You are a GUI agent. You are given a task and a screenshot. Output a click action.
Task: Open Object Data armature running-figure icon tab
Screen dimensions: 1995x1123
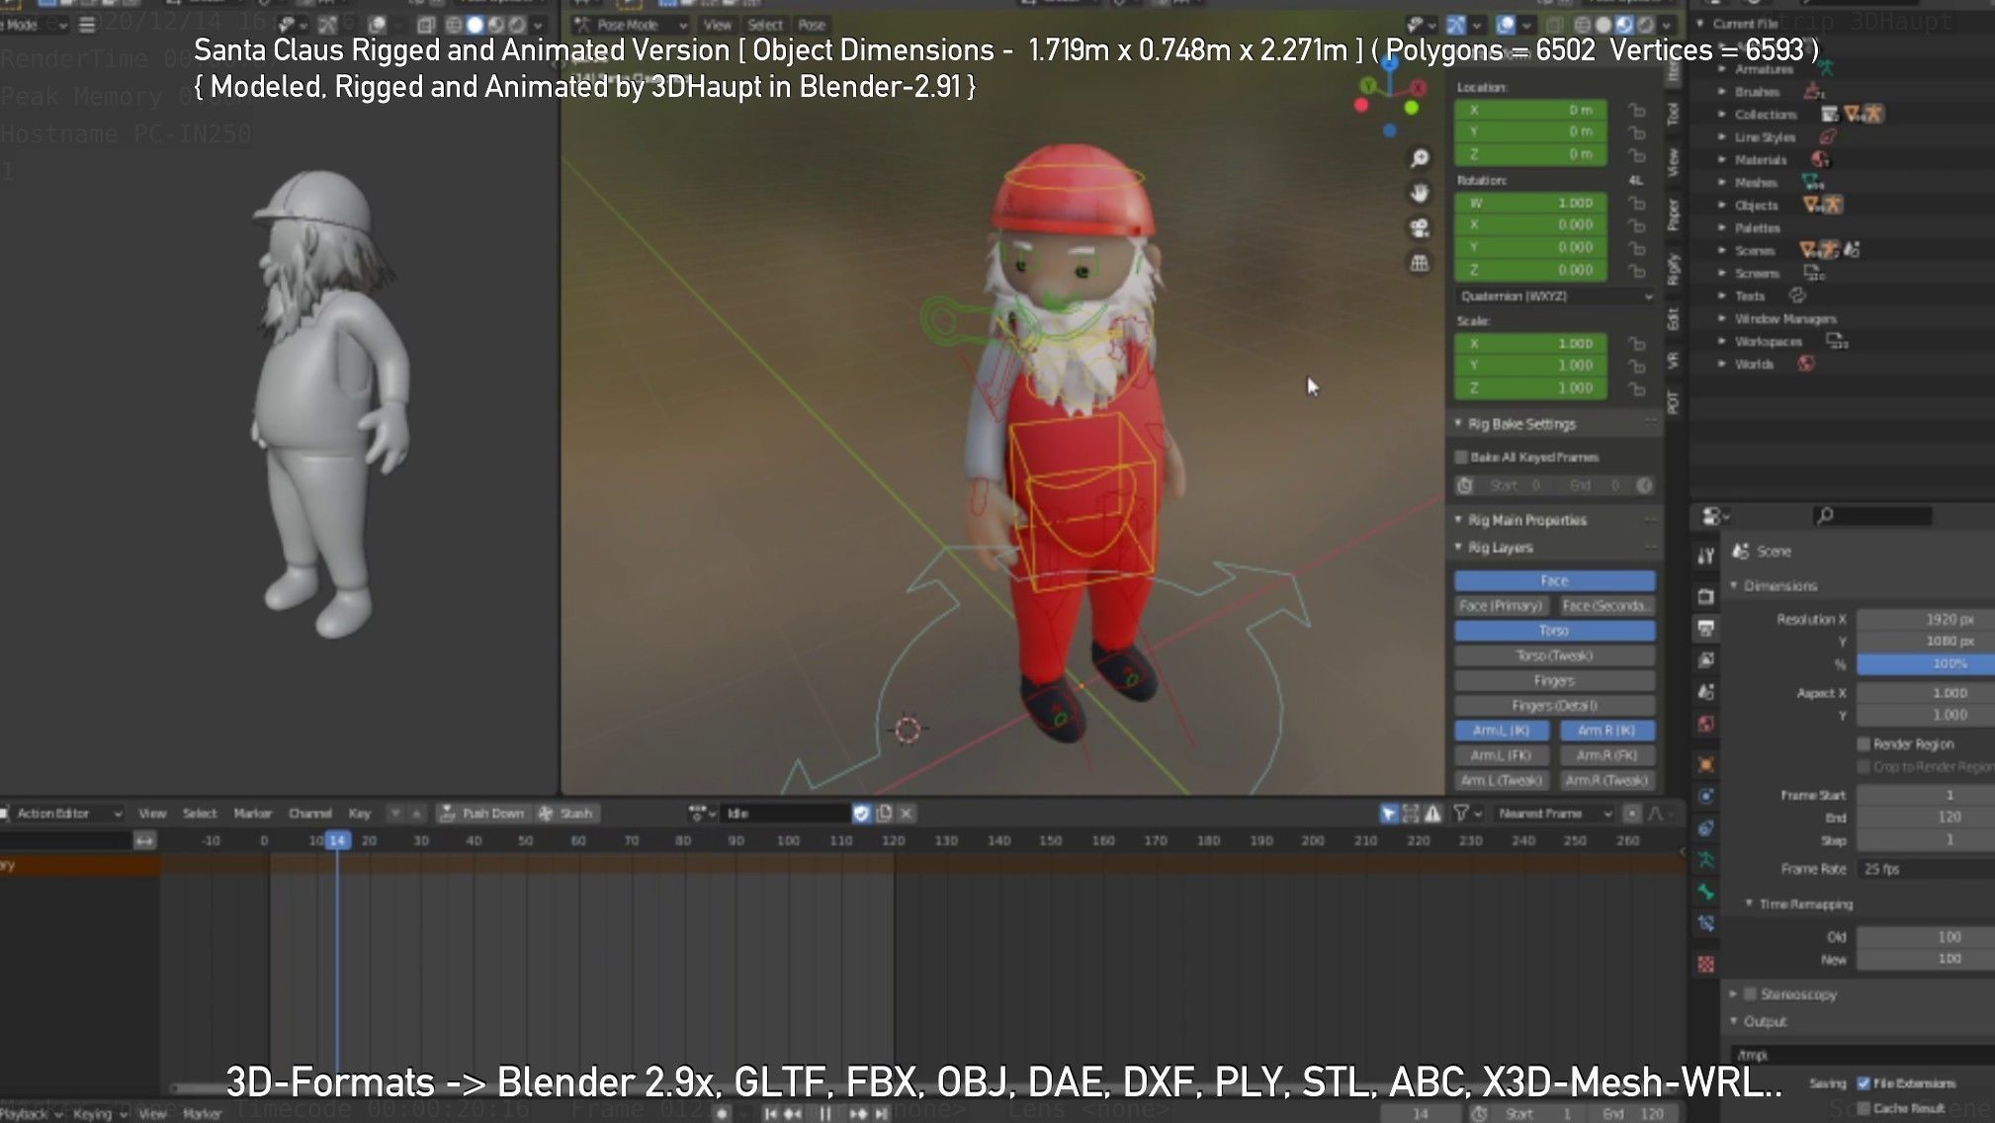(x=1706, y=860)
